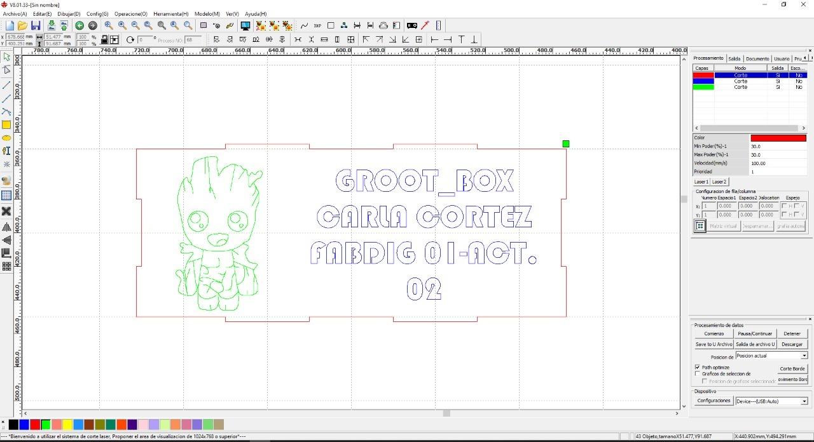Click the Save to U Archivo button
814x442 pixels.
pyautogui.click(x=714, y=344)
